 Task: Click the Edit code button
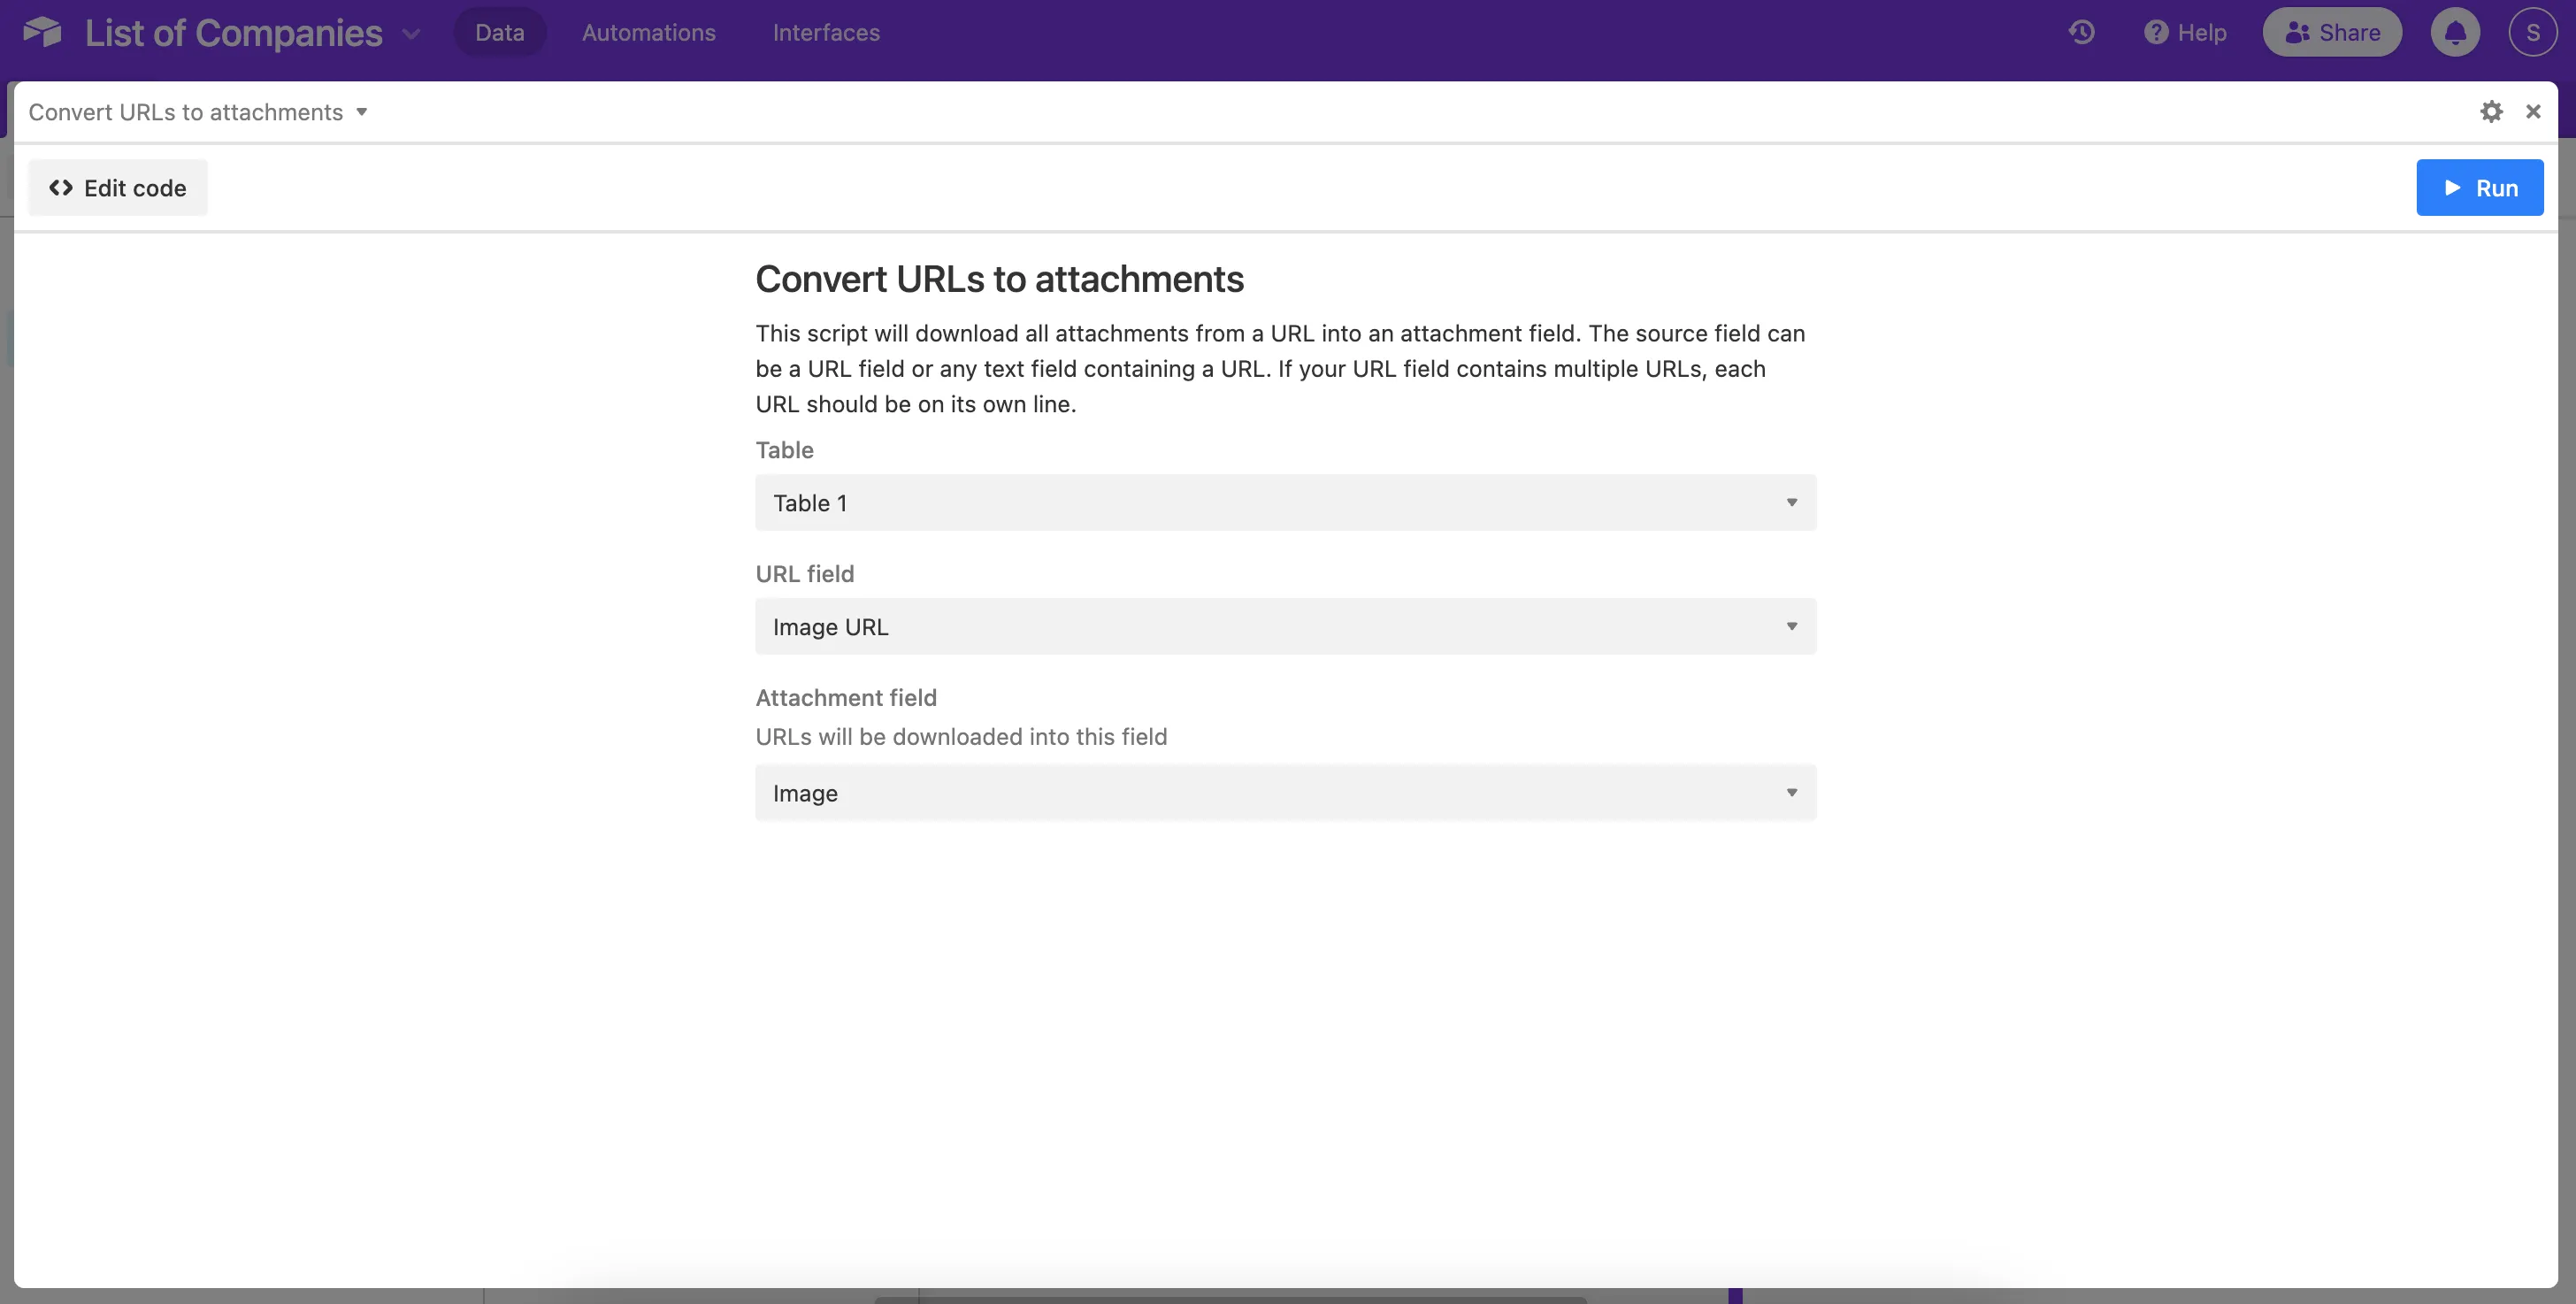pyautogui.click(x=118, y=187)
